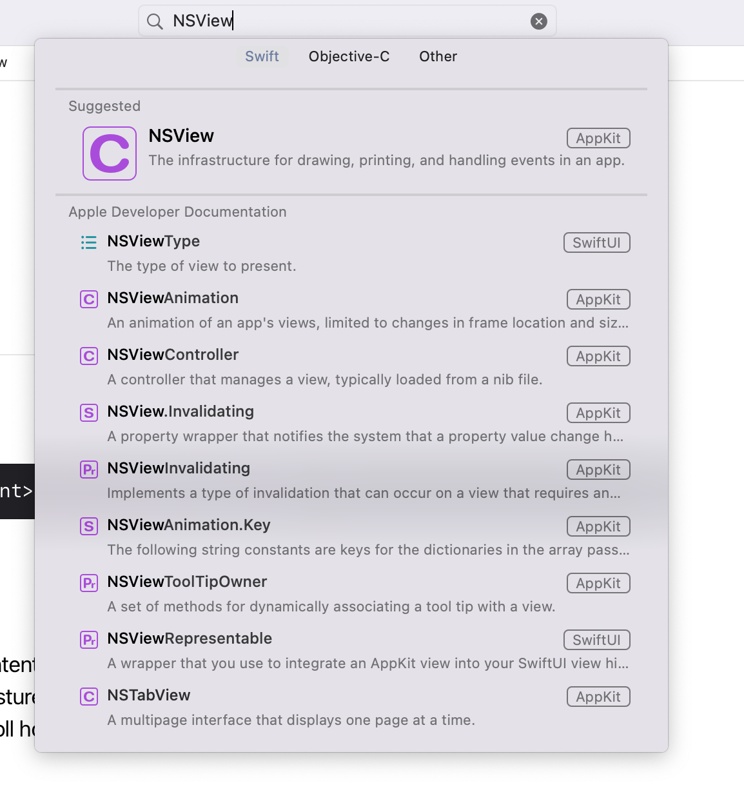744x792 pixels.
Task: Click the magnifying glass search icon
Action: pyautogui.click(x=155, y=21)
